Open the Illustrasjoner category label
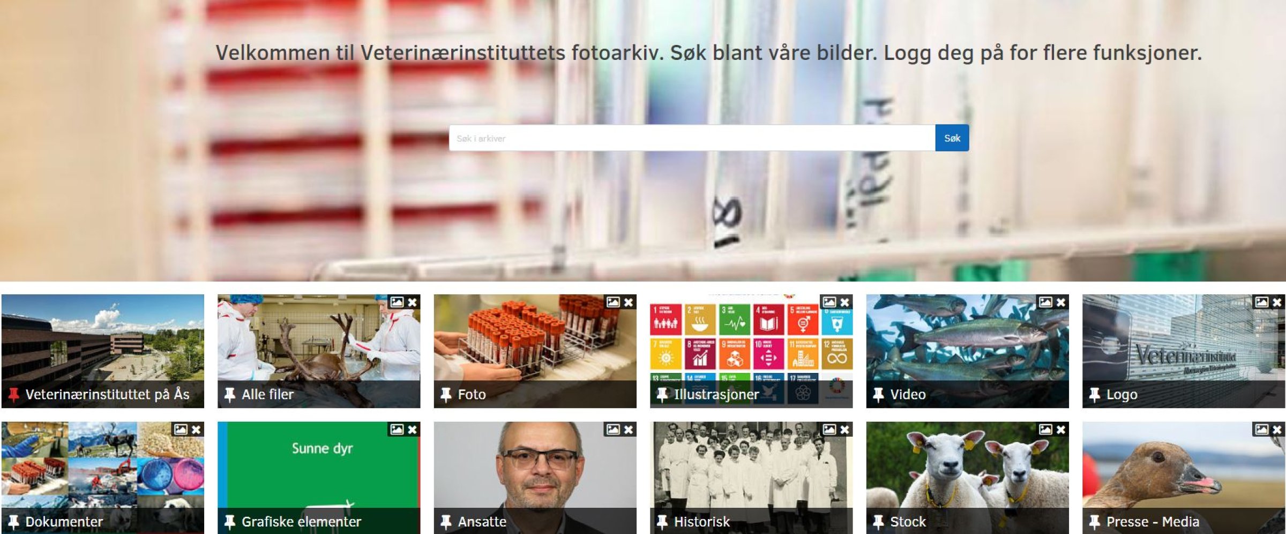The height and width of the screenshot is (534, 1286). [716, 395]
